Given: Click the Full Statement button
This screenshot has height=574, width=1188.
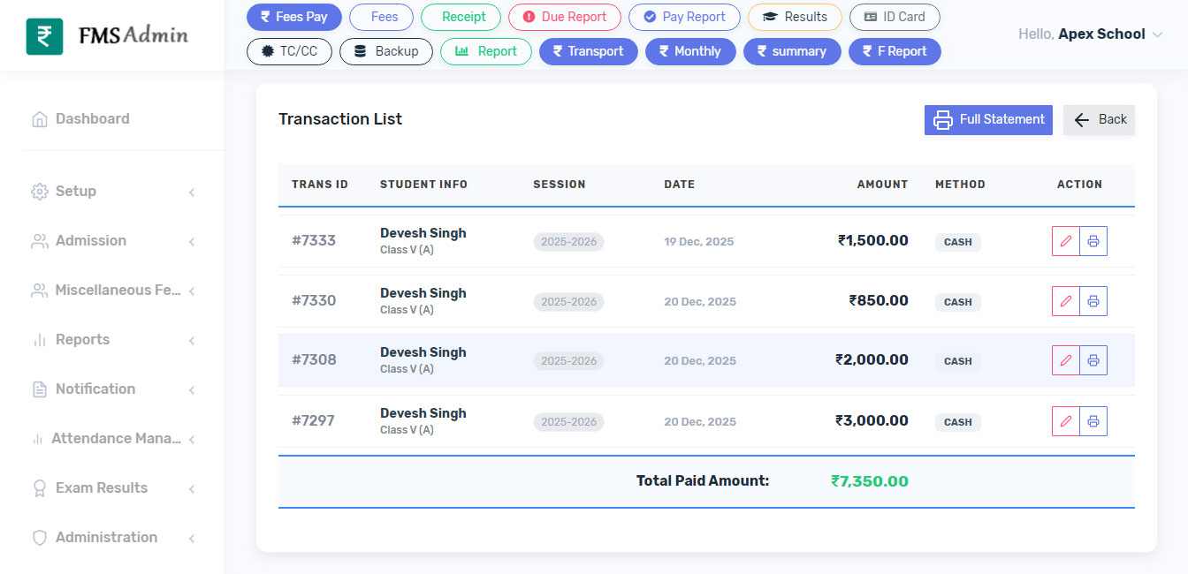Looking at the screenshot, I should point(988,120).
